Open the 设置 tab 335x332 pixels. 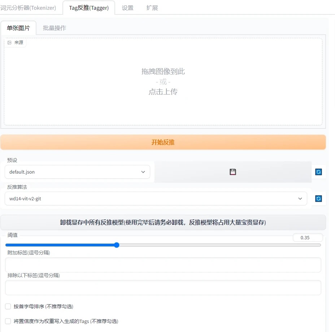click(127, 7)
